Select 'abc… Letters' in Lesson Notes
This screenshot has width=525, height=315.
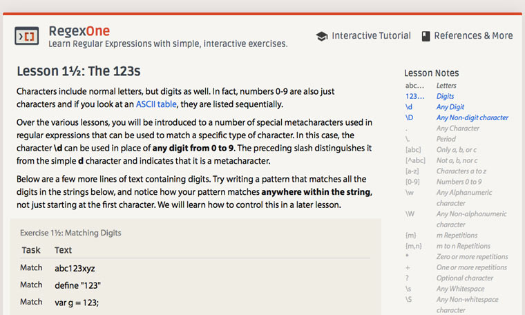(x=446, y=86)
